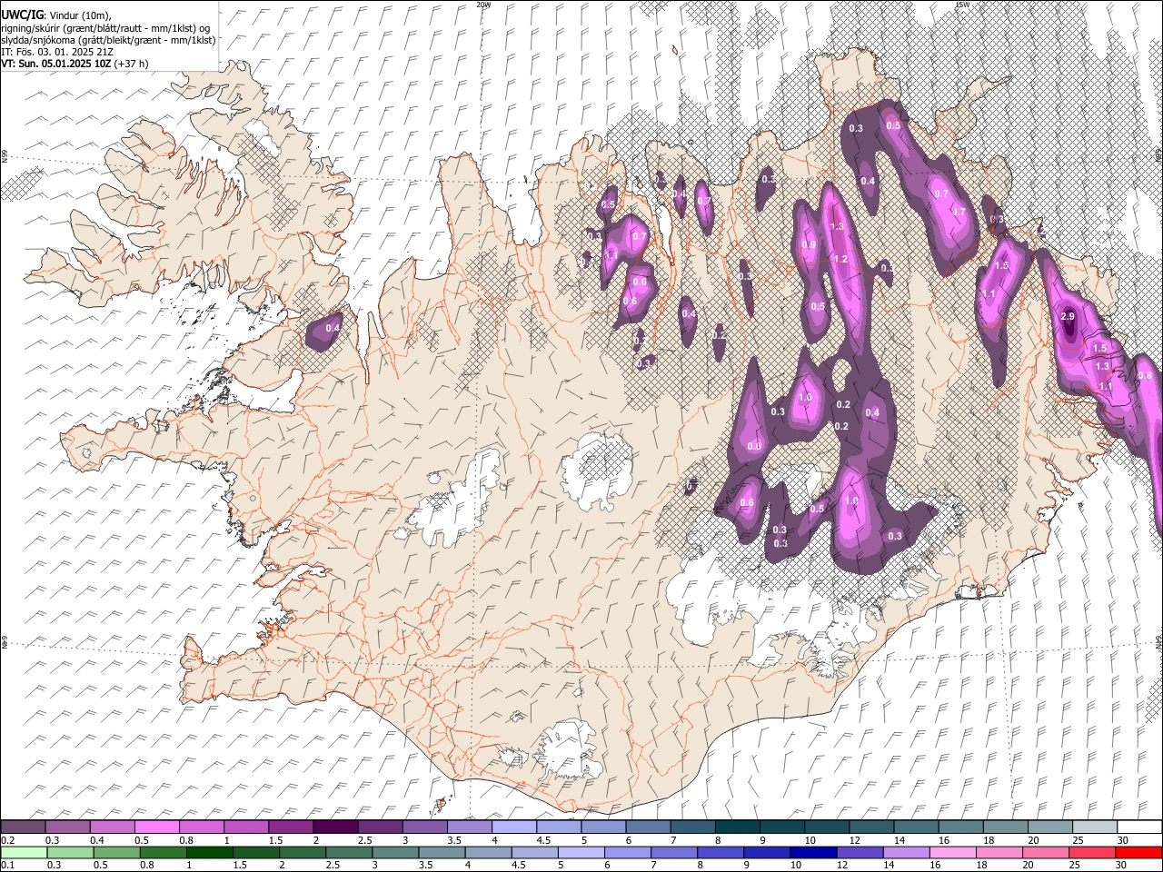Click pale green 0.1–0.3 swatch in bottom legend row
Viewport: 1163px width, 872px height.
click(x=23, y=852)
